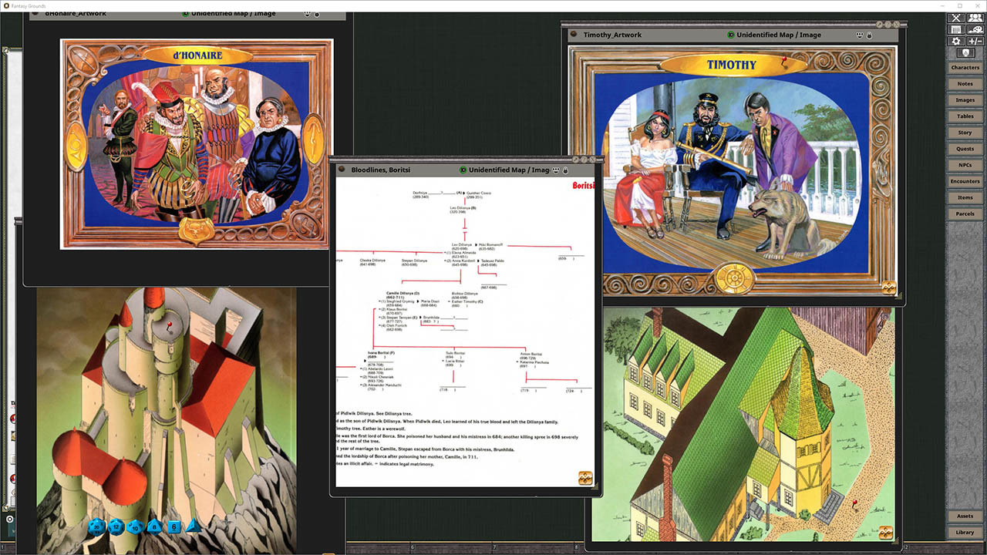Click Unidentified Map / Image field in Timothy window
Image resolution: width=987 pixels, height=555 pixels.
(779, 35)
